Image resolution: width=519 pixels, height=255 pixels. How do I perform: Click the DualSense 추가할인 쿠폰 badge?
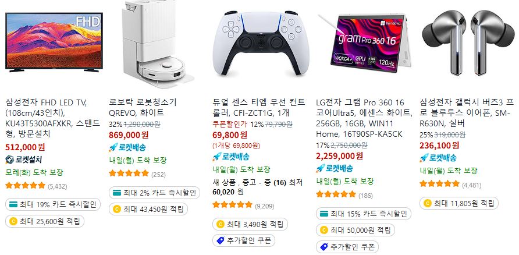click(x=244, y=240)
